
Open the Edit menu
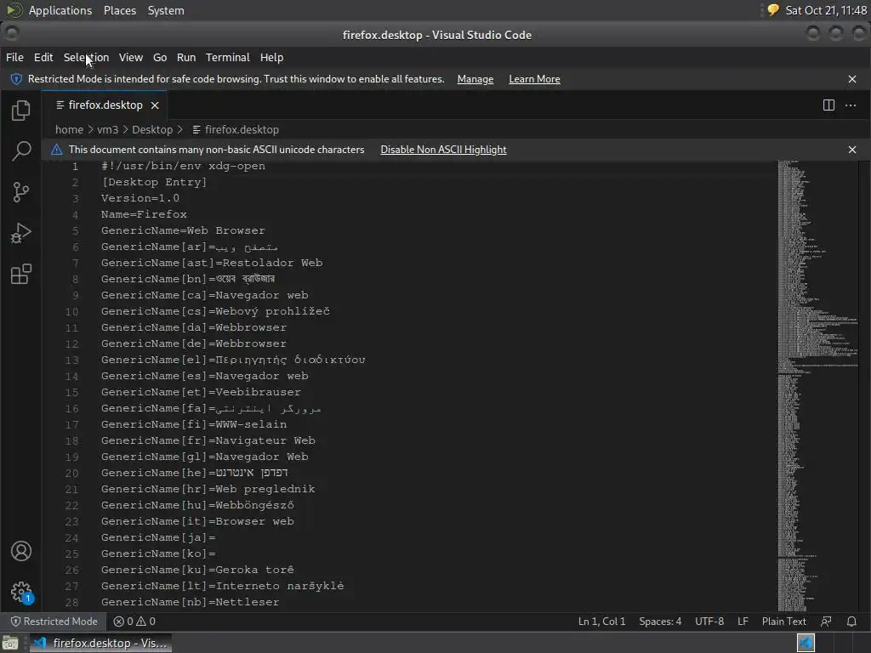43,57
